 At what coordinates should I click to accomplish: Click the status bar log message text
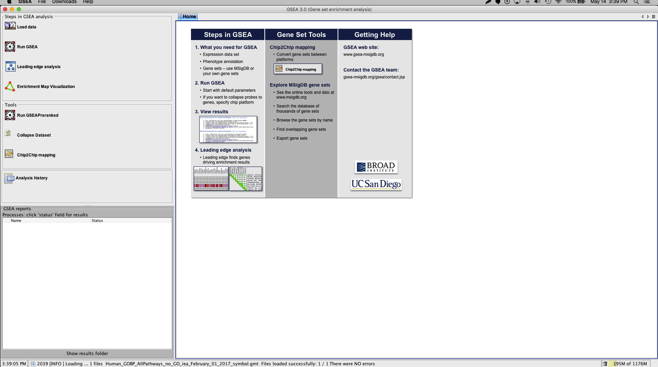(x=206, y=364)
